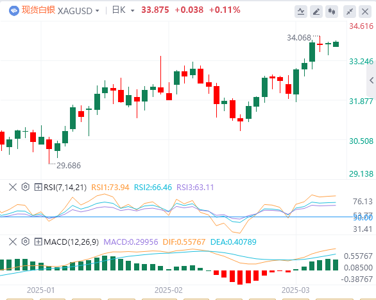376x300 pixels.
Task: Open the indicators line-chart icon
Action: coord(301,12)
